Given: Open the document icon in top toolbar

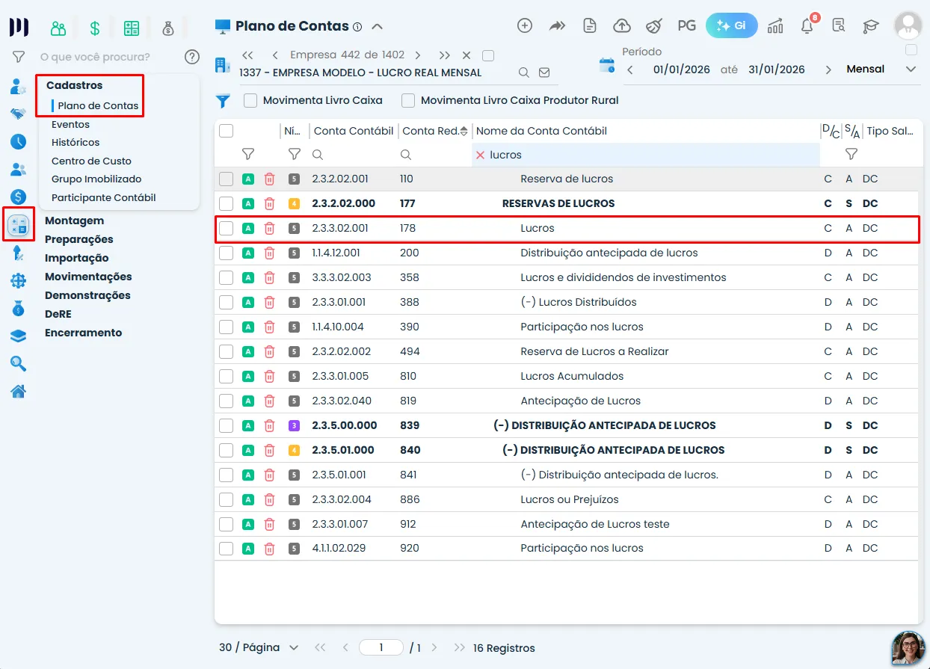Looking at the screenshot, I should (x=590, y=25).
